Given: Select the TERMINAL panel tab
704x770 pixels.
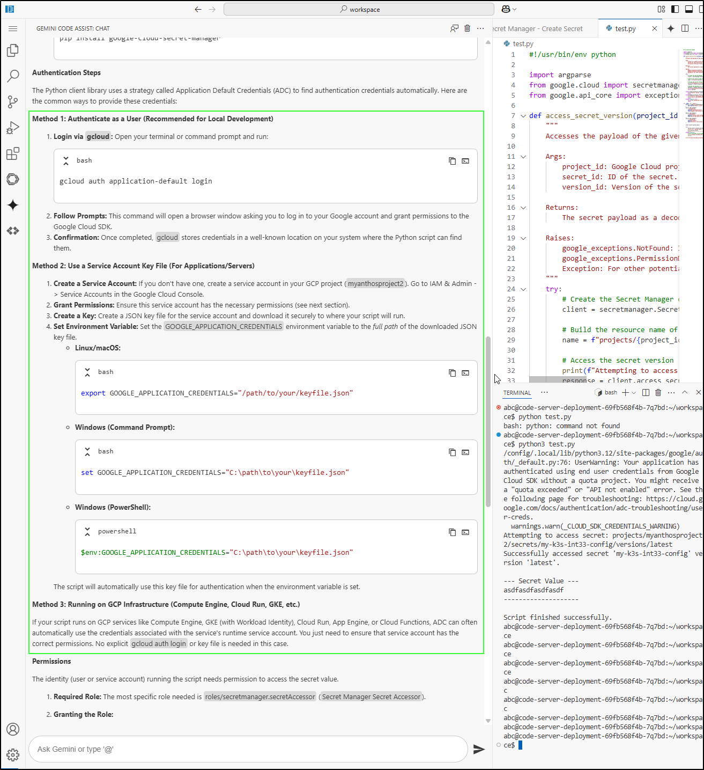Looking at the screenshot, I should 517,393.
